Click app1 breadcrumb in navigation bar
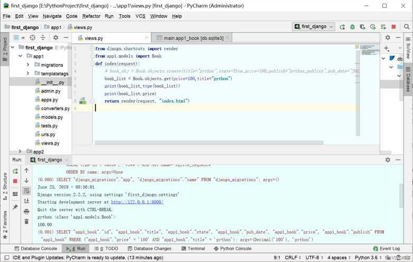This screenshot has height=262, width=413. tap(53, 27)
